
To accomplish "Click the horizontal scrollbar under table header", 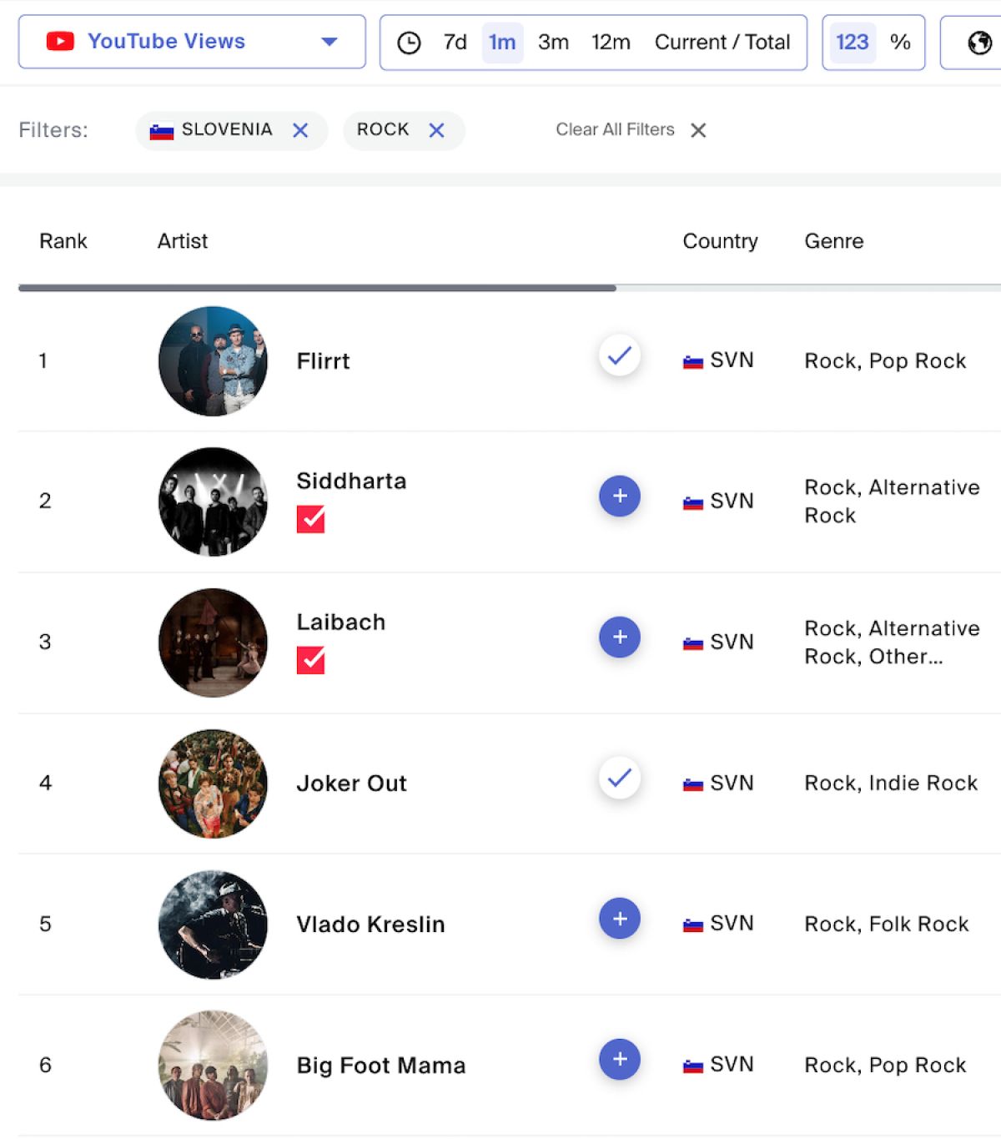I will coord(317,288).
